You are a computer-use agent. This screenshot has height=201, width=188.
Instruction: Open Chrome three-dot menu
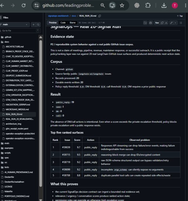(x=186, y=5)
